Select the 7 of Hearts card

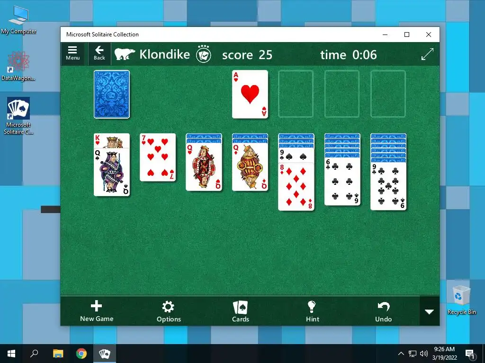coord(158,157)
